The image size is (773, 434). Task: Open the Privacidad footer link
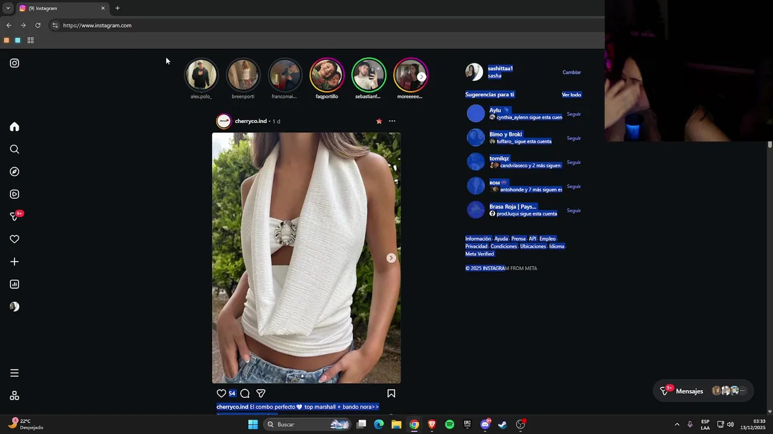pyautogui.click(x=476, y=247)
